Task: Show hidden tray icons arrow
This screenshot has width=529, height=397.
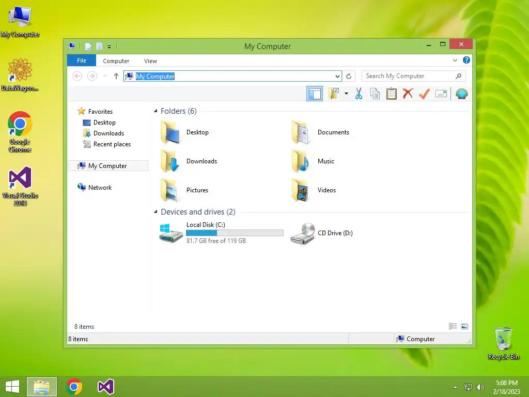Action: (x=456, y=387)
